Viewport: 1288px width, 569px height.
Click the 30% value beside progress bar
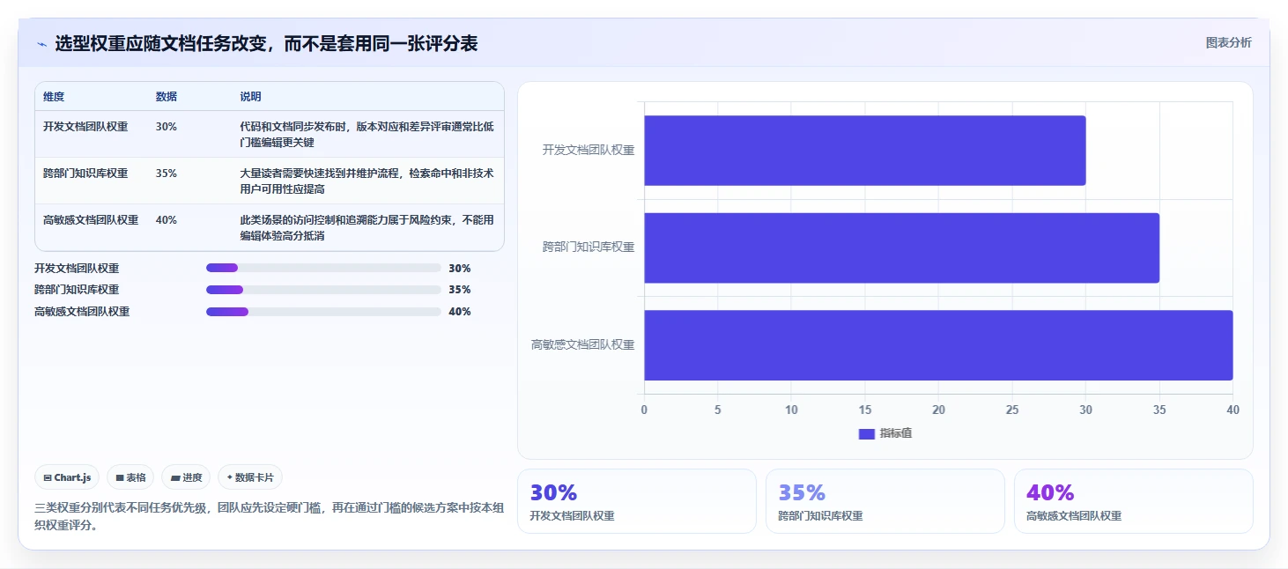[460, 269]
